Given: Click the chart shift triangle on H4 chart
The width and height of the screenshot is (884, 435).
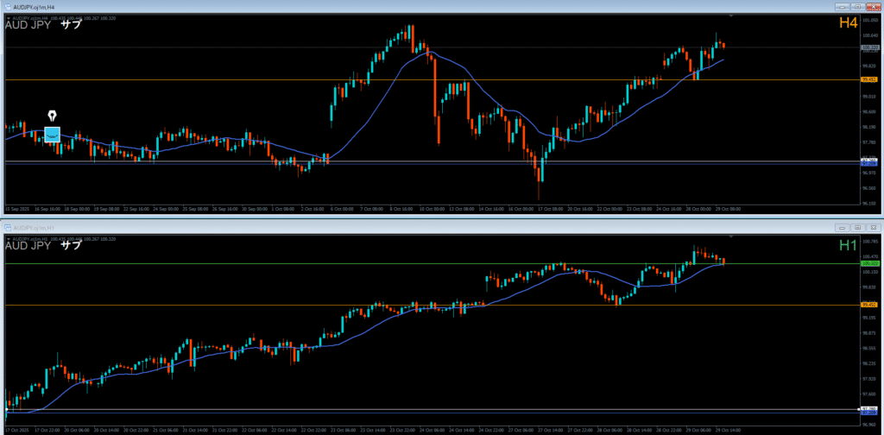Looking at the screenshot, I should [731, 16].
